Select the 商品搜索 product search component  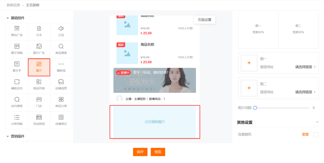click(x=61, y=49)
